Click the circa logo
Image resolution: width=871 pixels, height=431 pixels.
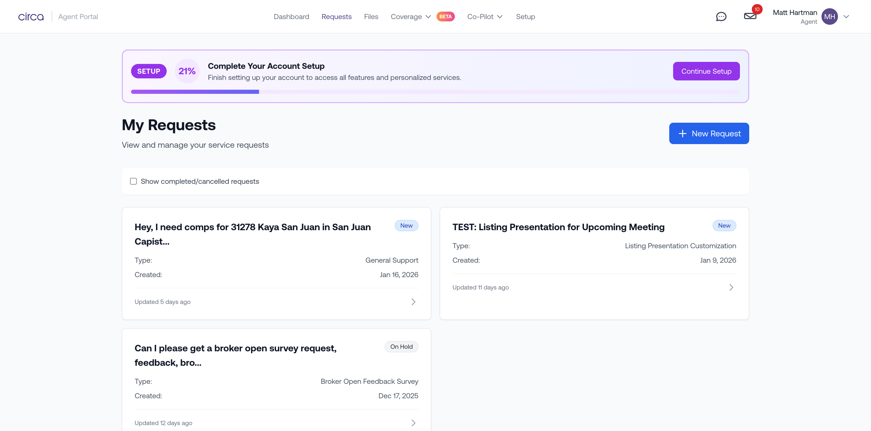31,16
